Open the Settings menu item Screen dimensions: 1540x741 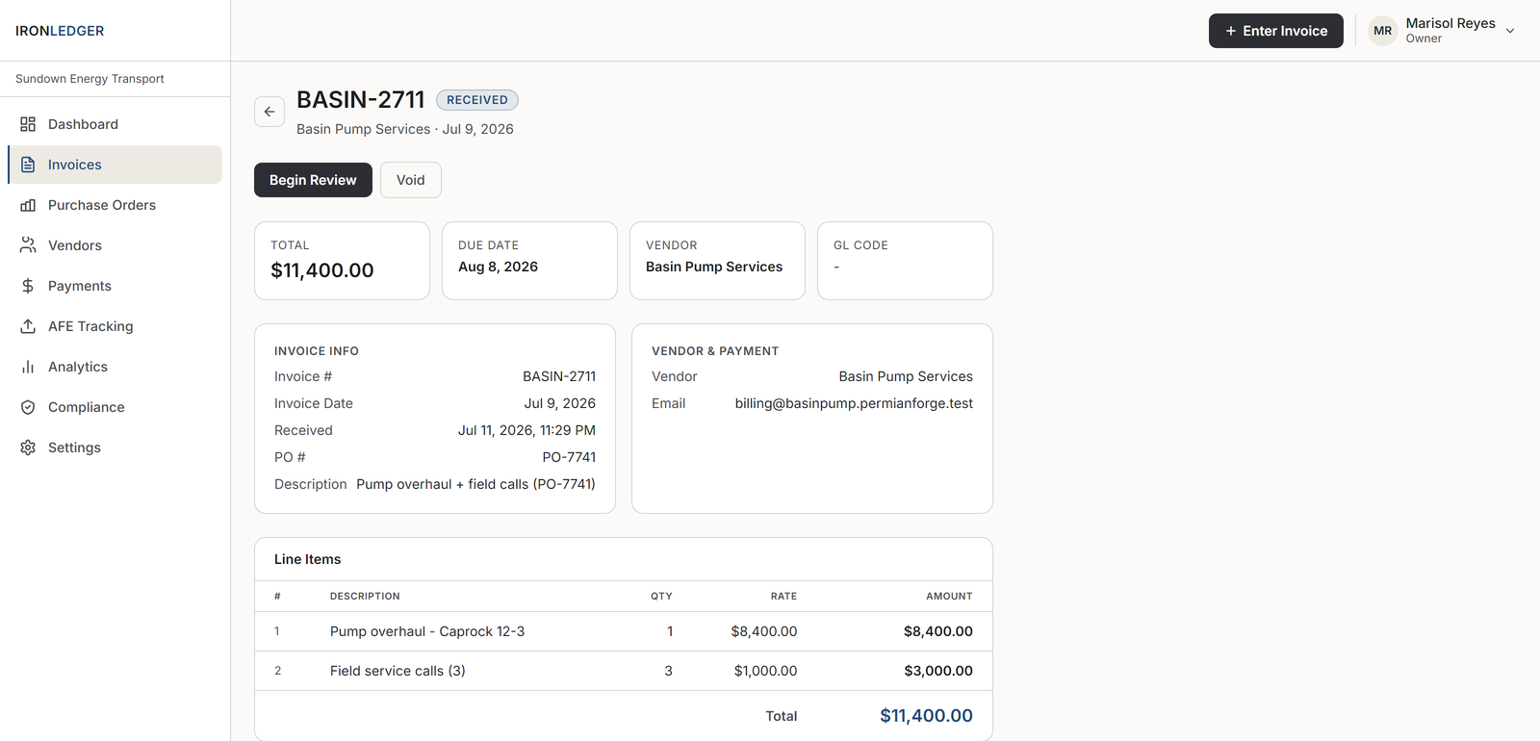click(115, 447)
